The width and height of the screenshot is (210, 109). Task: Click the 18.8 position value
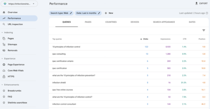203,68
